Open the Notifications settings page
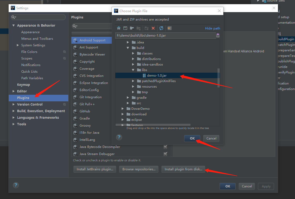 [31, 65]
